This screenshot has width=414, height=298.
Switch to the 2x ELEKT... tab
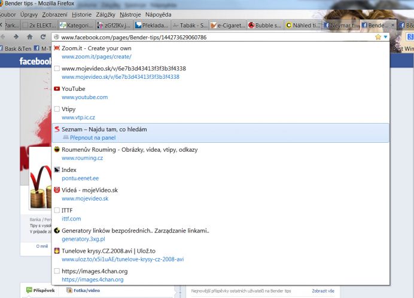pyautogui.click(x=39, y=25)
